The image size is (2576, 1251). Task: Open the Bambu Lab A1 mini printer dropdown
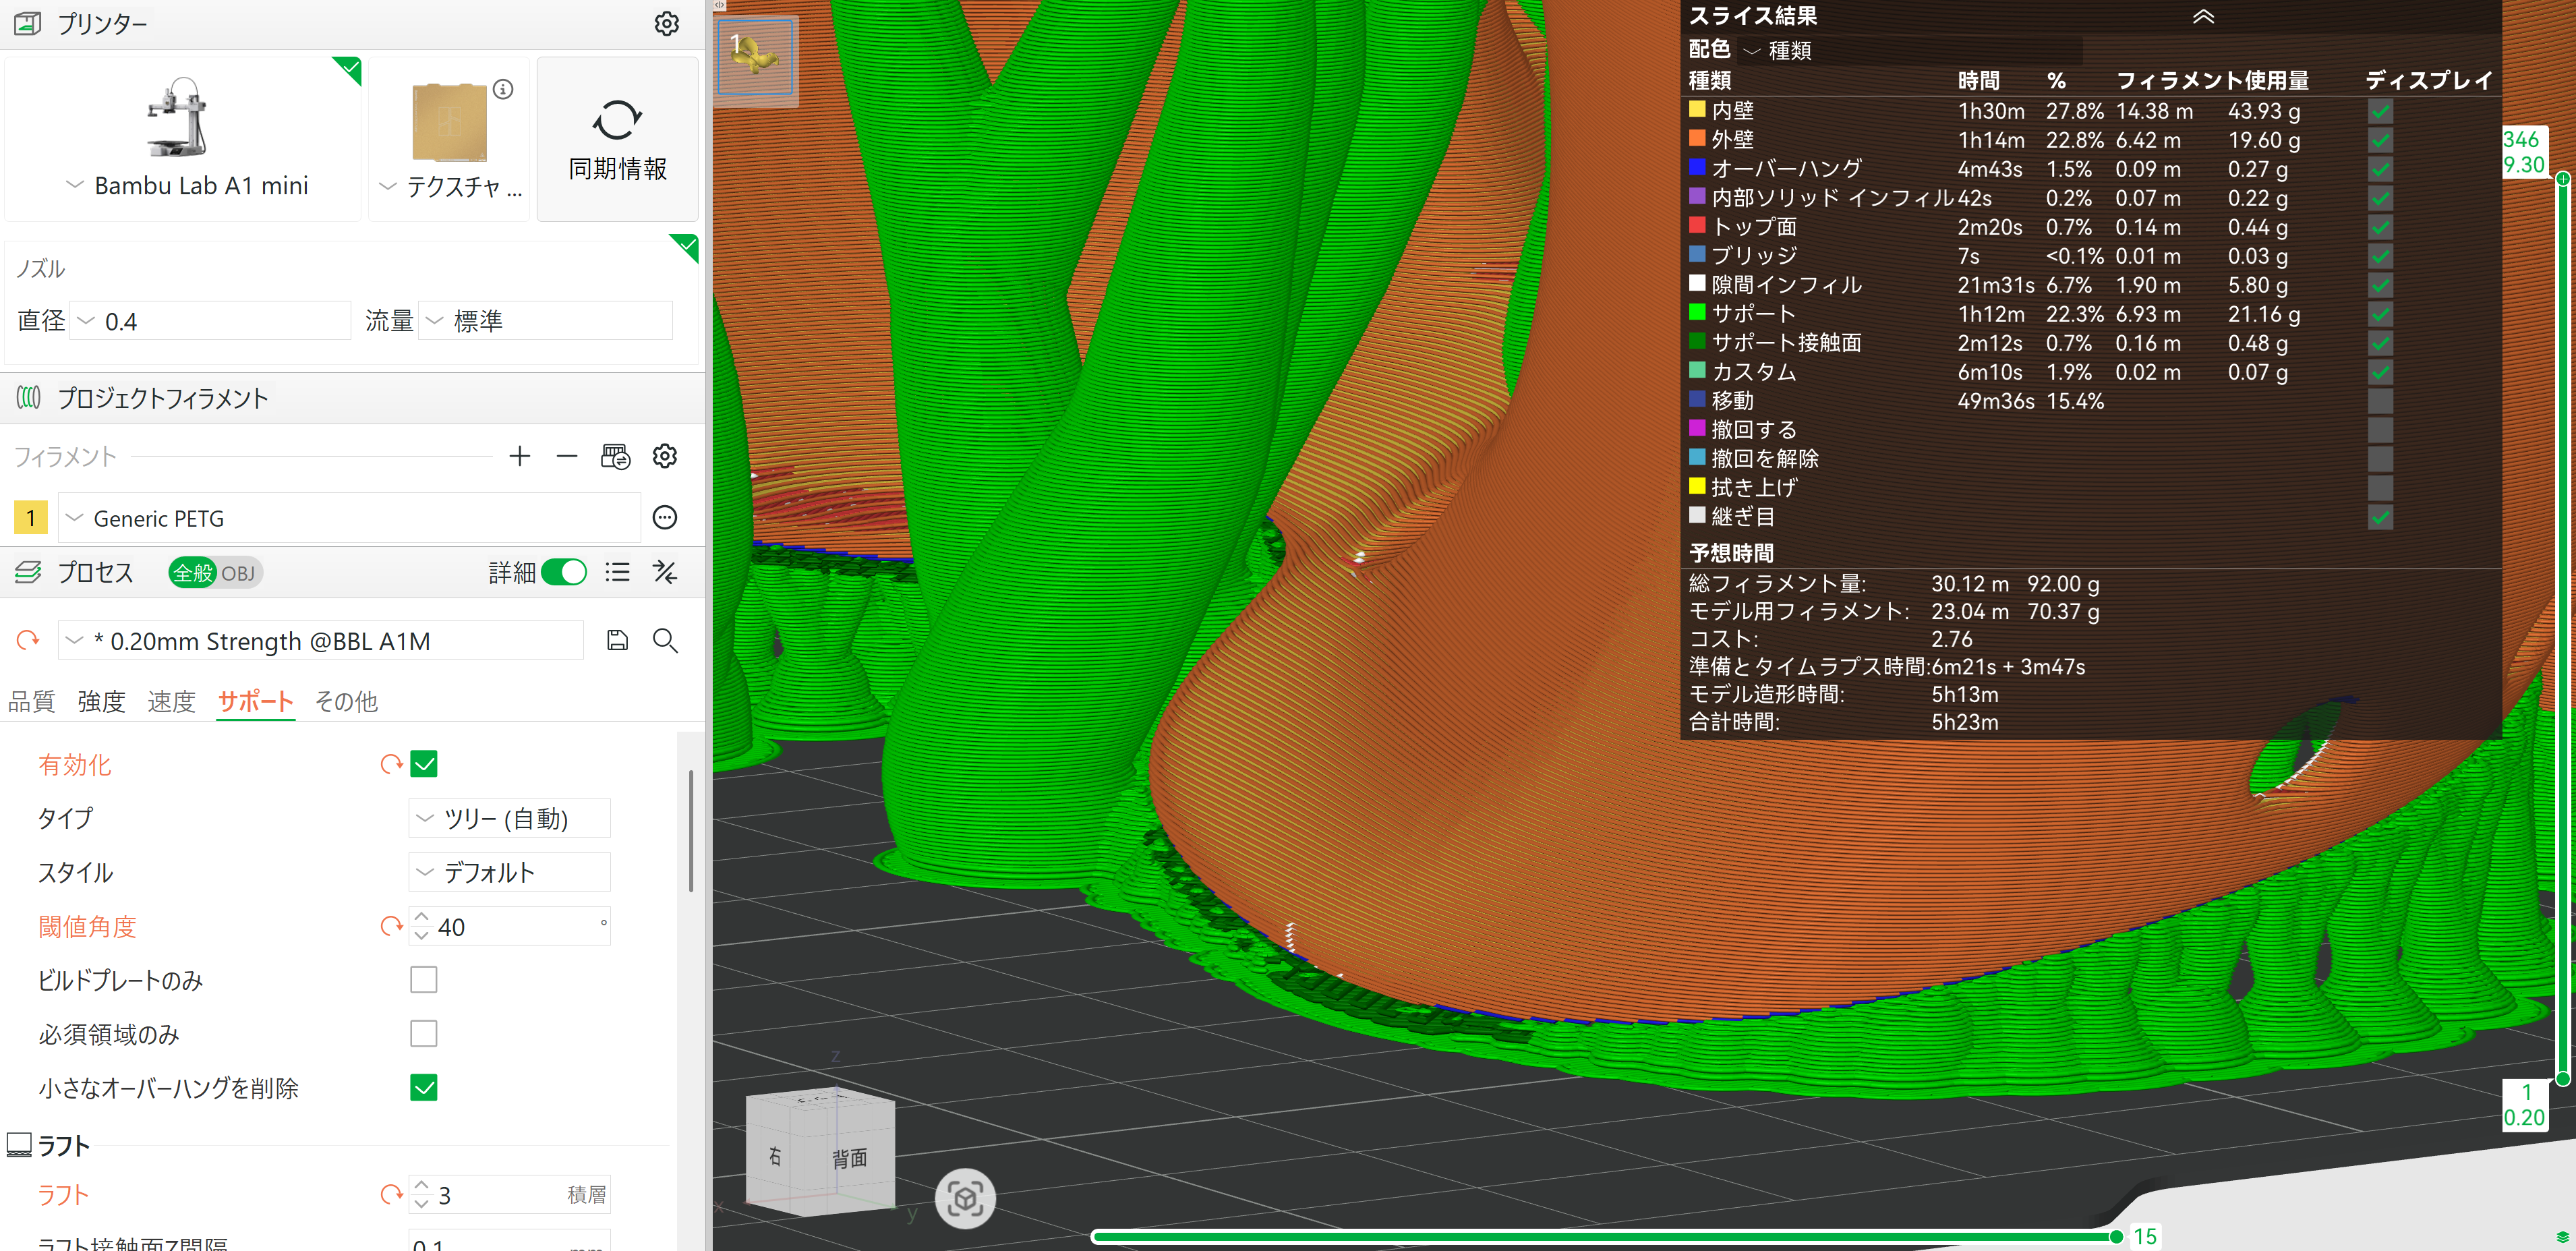(186, 186)
